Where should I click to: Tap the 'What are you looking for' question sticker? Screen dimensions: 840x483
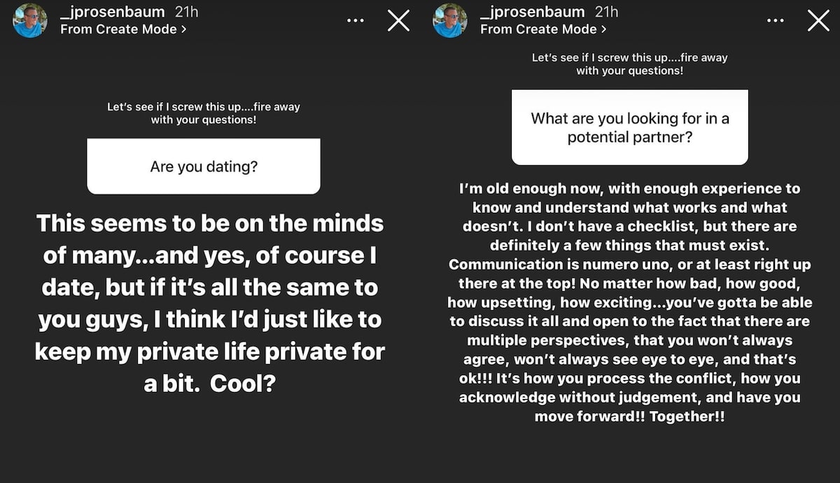click(629, 127)
